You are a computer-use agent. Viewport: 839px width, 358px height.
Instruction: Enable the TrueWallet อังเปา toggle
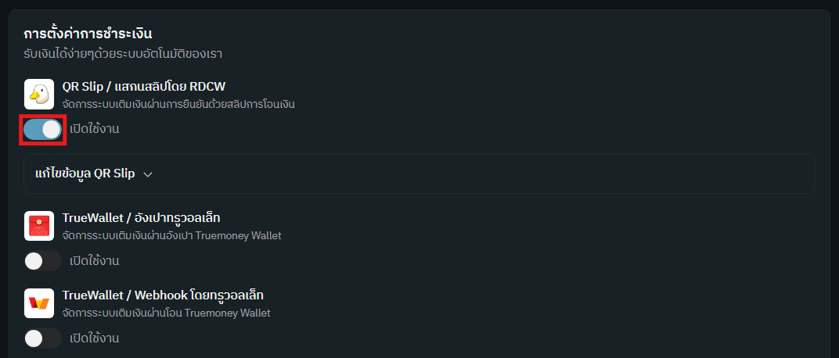42,260
